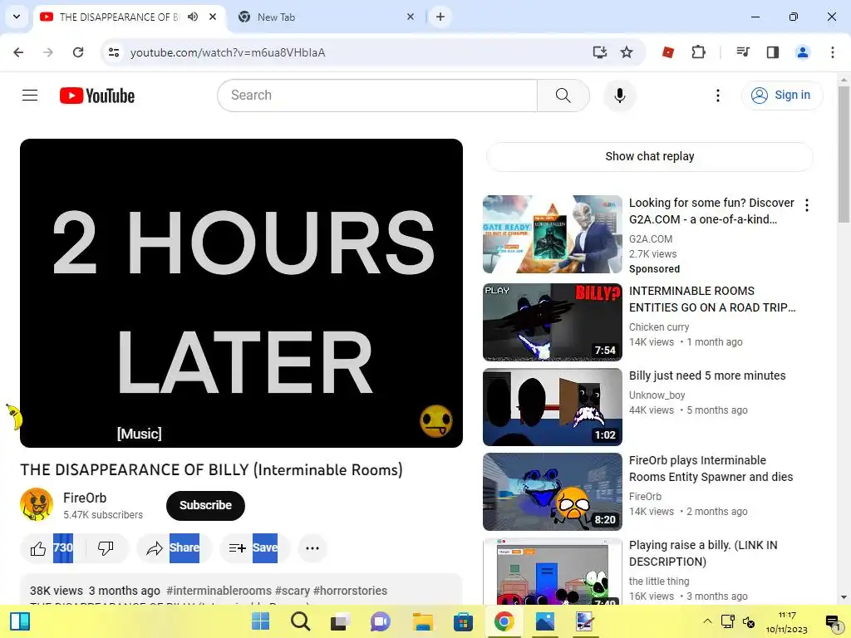
Task: Open Chrome profile icon
Action: [x=802, y=52]
